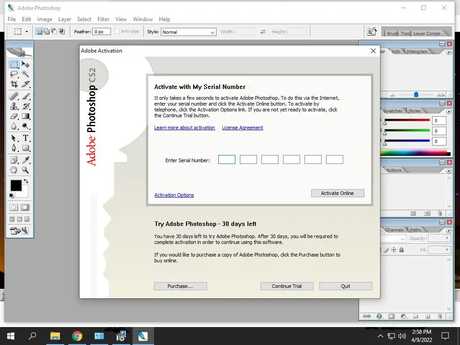This screenshot has height=345, width=460.
Task: Open the Info/Histogram palette flyout menu
Action: point(449,52)
